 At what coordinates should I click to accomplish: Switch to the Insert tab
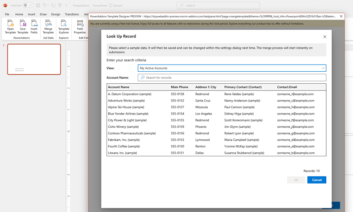pos(32,14)
